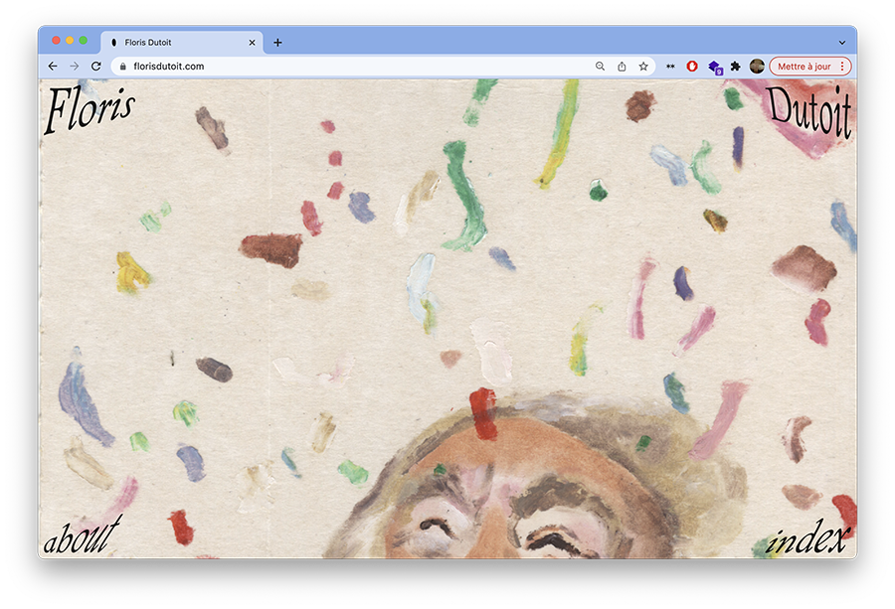Close the window with red button

pos(56,41)
